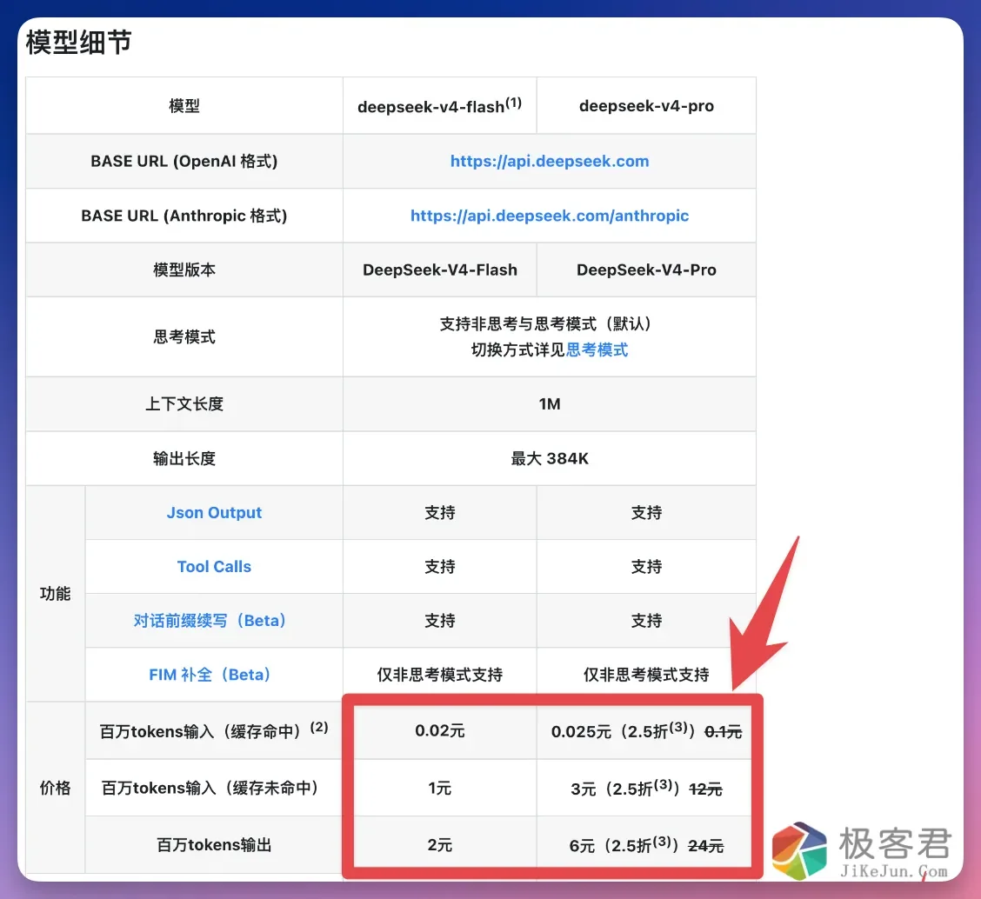Click flash 支持 cell in Json Output row
This screenshot has height=899, width=981.
pos(440,513)
